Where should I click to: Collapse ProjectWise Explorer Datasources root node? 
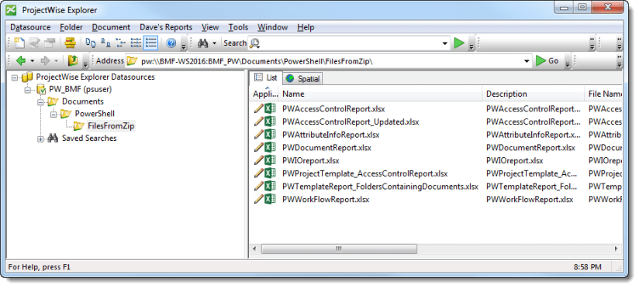[15, 77]
